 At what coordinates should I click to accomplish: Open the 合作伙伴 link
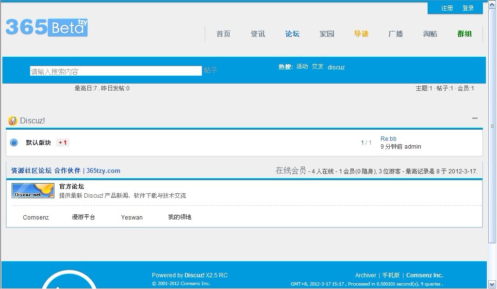pos(67,170)
